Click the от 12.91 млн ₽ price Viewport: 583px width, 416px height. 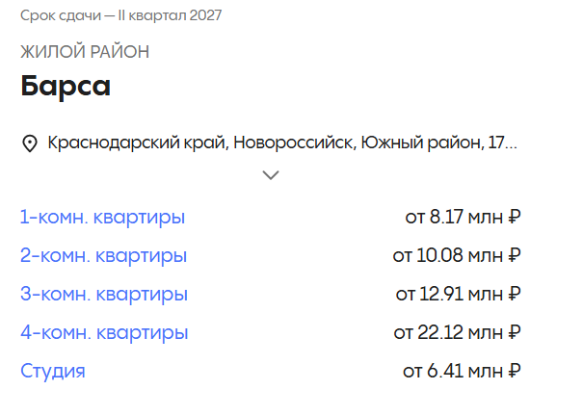coord(458,294)
